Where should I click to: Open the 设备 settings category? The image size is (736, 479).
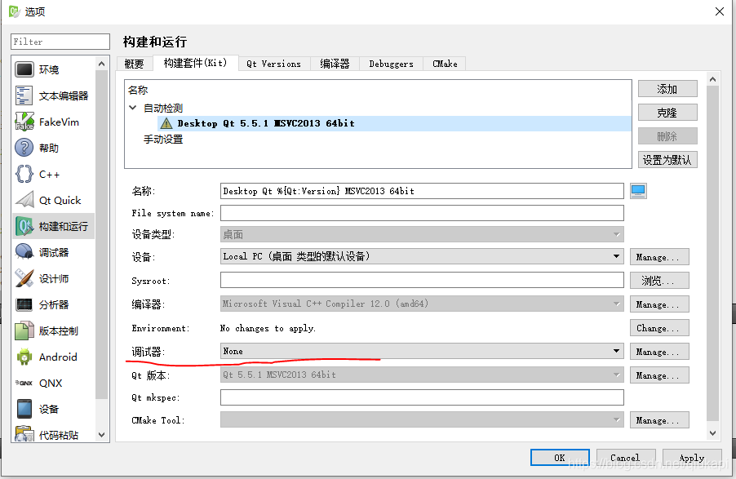(54, 409)
